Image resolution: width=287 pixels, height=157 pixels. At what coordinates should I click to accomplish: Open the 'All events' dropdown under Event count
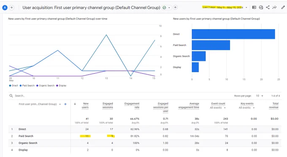pos(218,108)
